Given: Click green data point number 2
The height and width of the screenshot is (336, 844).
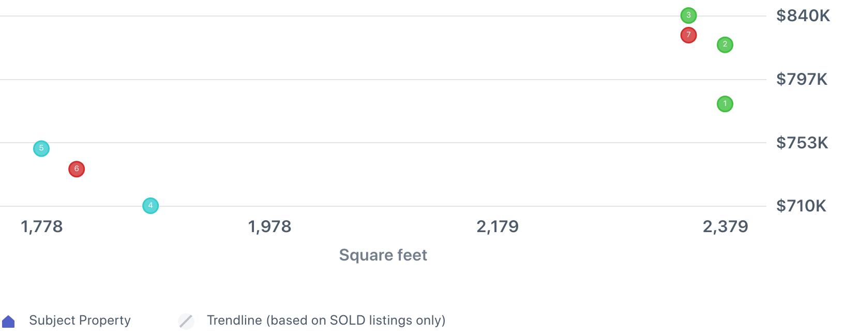Looking at the screenshot, I should point(725,45).
